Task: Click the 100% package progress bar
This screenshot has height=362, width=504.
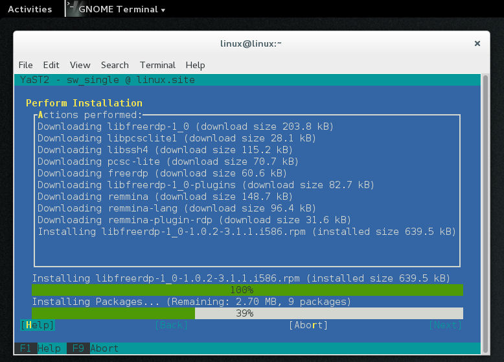Action: tap(247, 290)
